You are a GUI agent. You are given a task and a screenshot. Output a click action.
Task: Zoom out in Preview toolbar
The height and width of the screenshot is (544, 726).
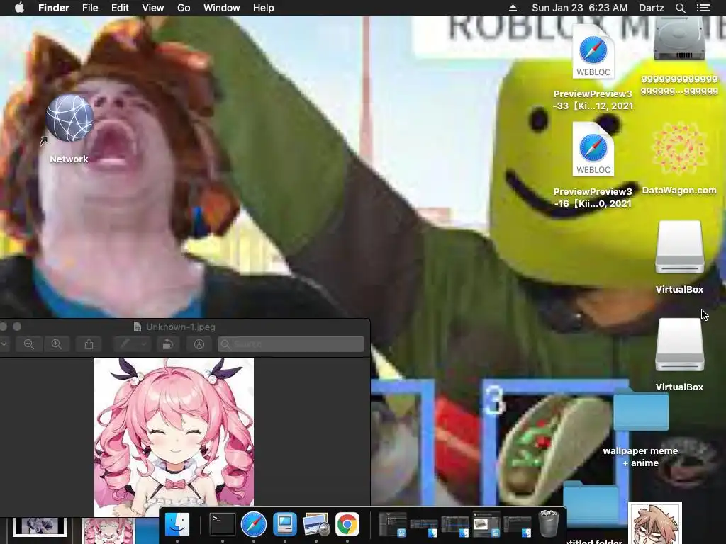coord(28,344)
